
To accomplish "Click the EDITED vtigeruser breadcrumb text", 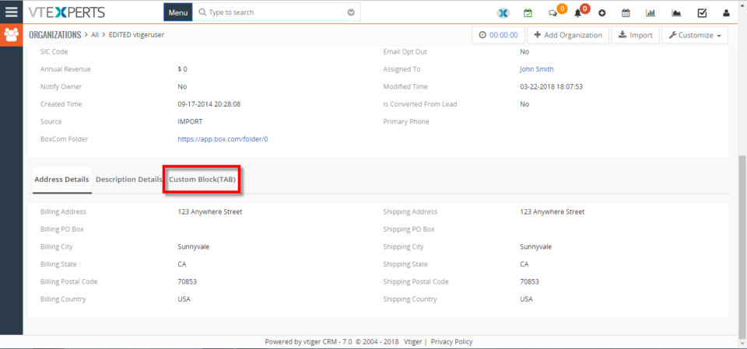I will [136, 35].
